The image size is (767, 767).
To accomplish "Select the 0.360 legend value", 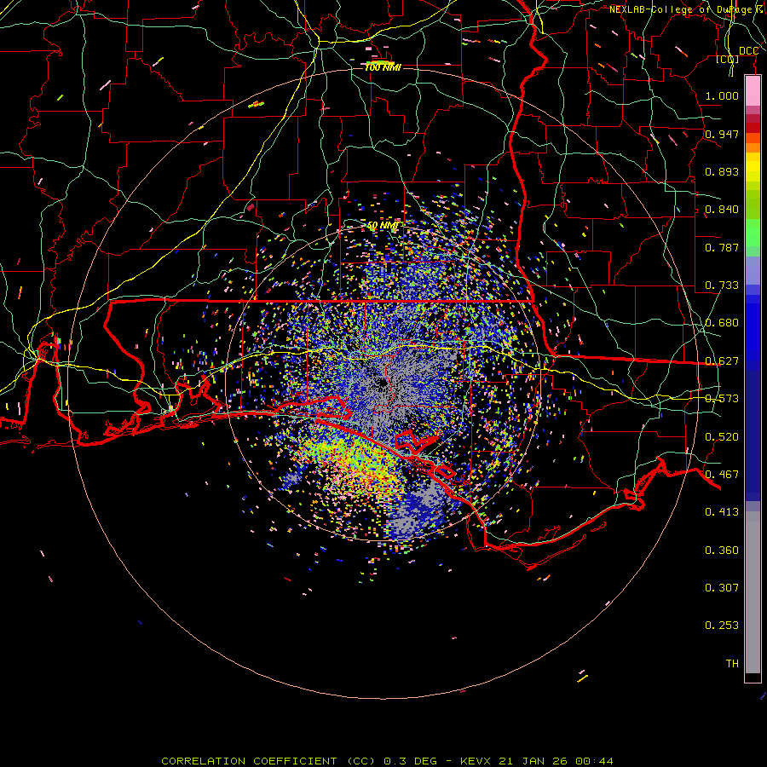I will tap(722, 551).
